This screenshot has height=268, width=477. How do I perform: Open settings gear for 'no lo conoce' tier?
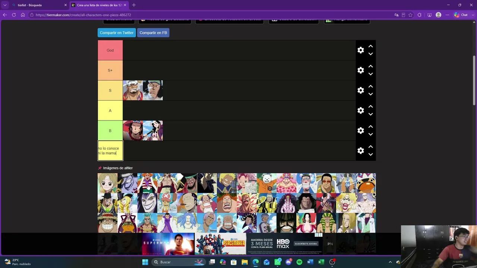click(x=360, y=151)
